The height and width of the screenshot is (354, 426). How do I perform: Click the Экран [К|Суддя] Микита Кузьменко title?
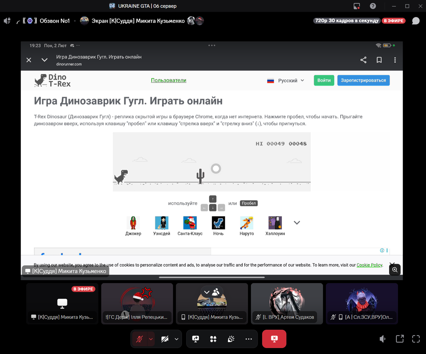(138, 21)
